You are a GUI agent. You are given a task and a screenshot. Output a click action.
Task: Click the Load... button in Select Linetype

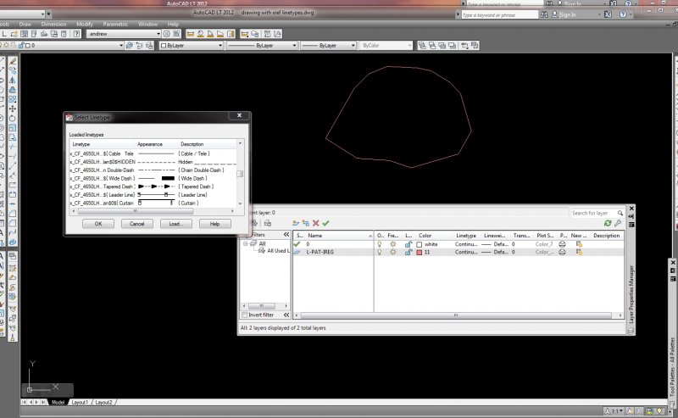tap(175, 224)
